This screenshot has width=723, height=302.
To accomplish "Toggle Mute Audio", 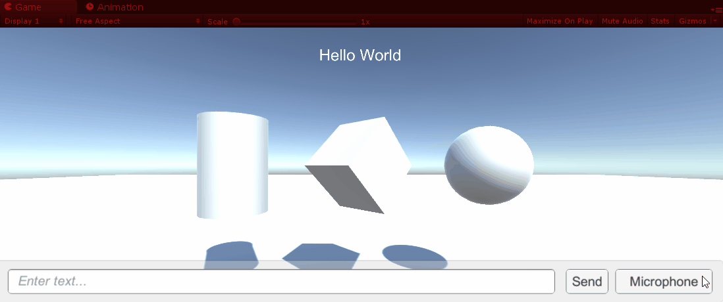I will pos(622,21).
